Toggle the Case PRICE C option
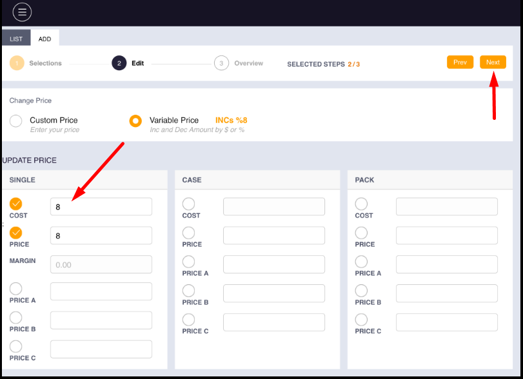This screenshot has width=523, height=379. (x=189, y=319)
